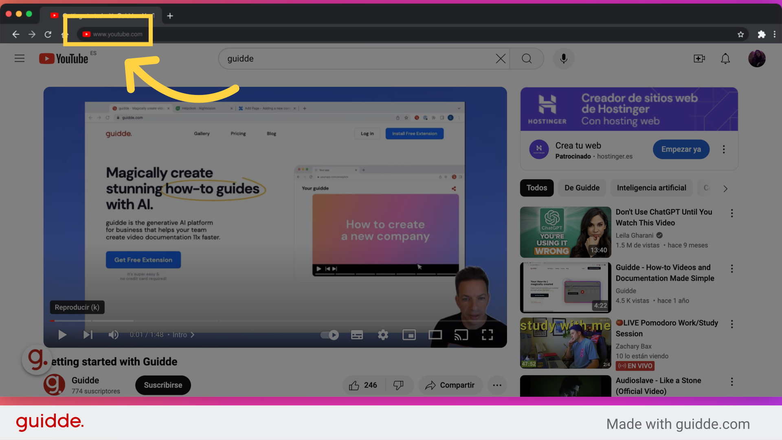Open the Create video camera icon
The width and height of the screenshot is (782, 440).
click(x=699, y=59)
